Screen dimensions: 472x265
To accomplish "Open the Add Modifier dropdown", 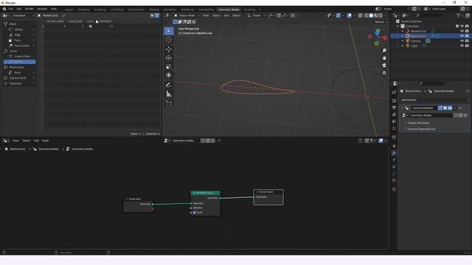I will [x=434, y=100].
